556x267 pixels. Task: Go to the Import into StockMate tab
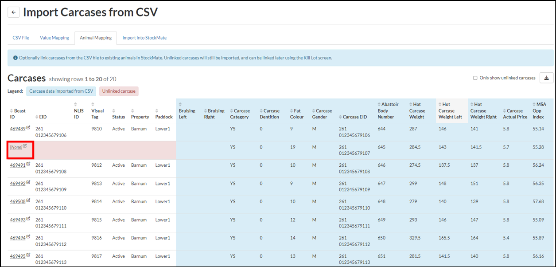[144, 38]
